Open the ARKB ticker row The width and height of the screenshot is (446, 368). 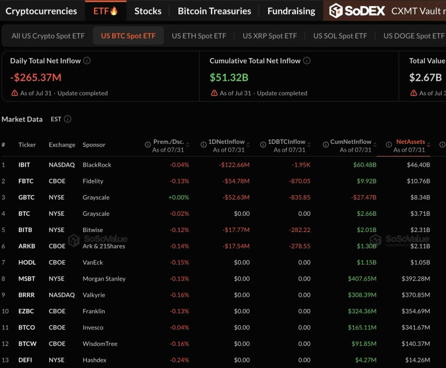27,246
